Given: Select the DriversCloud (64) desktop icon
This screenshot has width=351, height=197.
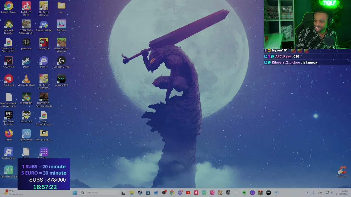Looking at the screenshot, I should [x=44, y=26].
